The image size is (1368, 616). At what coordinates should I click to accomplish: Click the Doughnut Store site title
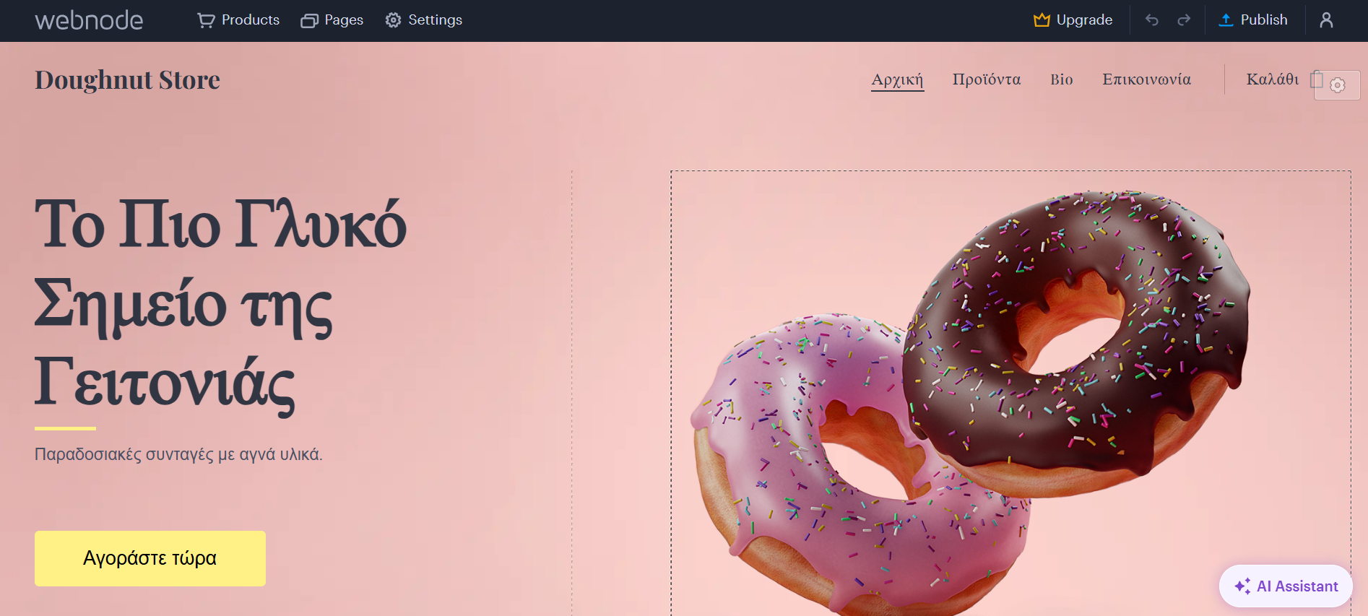[x=127, y=79]
